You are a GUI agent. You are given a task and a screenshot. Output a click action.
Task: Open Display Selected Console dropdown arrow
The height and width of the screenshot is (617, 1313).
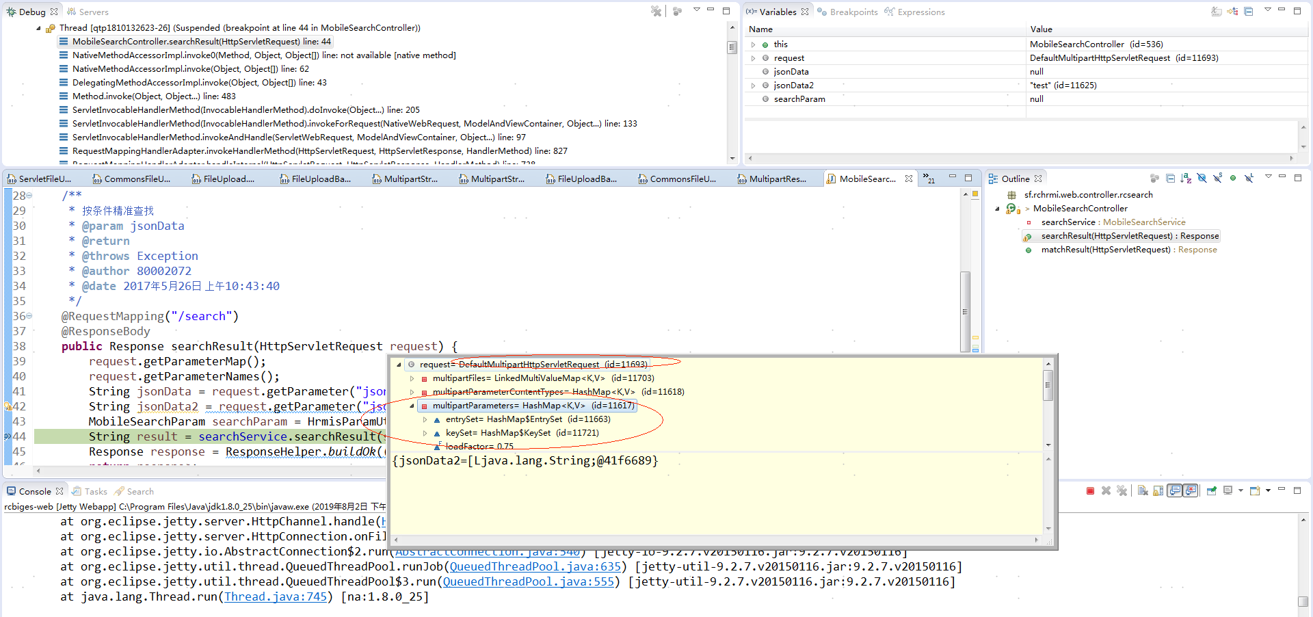(1240, 491)
